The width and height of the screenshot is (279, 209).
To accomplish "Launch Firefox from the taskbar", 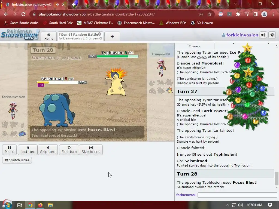I will (40, 205).
